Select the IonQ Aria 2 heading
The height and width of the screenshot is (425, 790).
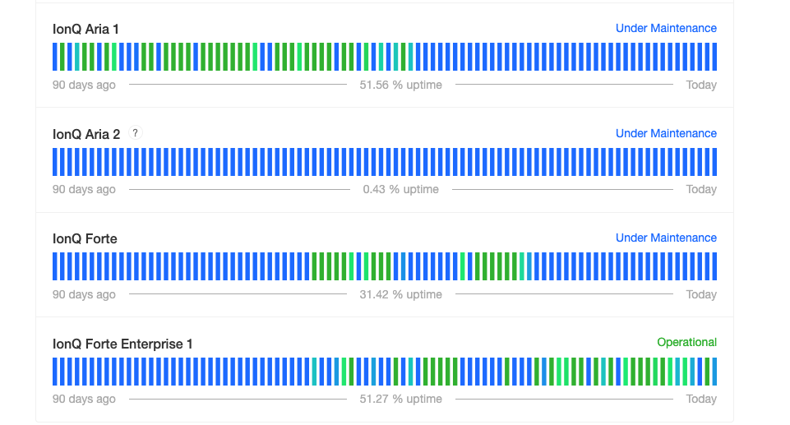click(x=86, y=135)
